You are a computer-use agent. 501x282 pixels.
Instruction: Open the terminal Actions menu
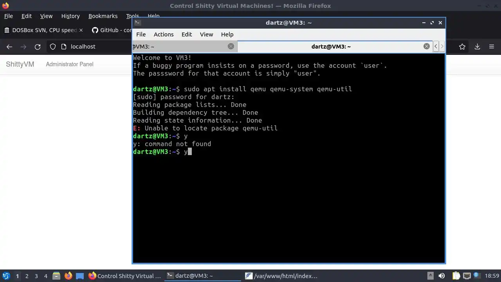pos(164,34)
